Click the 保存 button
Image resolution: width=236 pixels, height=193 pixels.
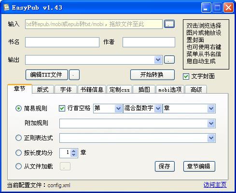click(165, 166)
